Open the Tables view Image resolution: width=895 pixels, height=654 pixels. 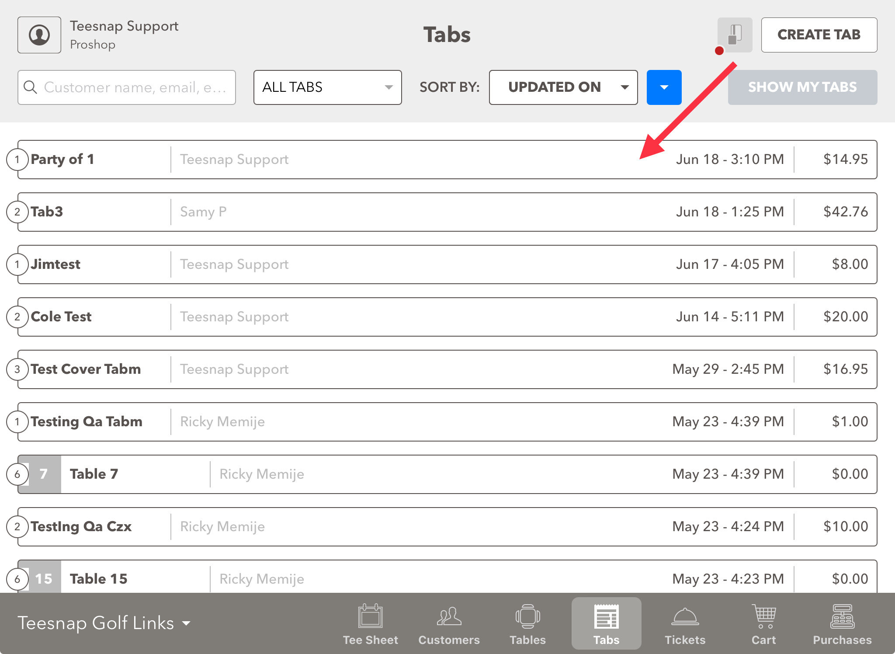click(x=527, y=624)
